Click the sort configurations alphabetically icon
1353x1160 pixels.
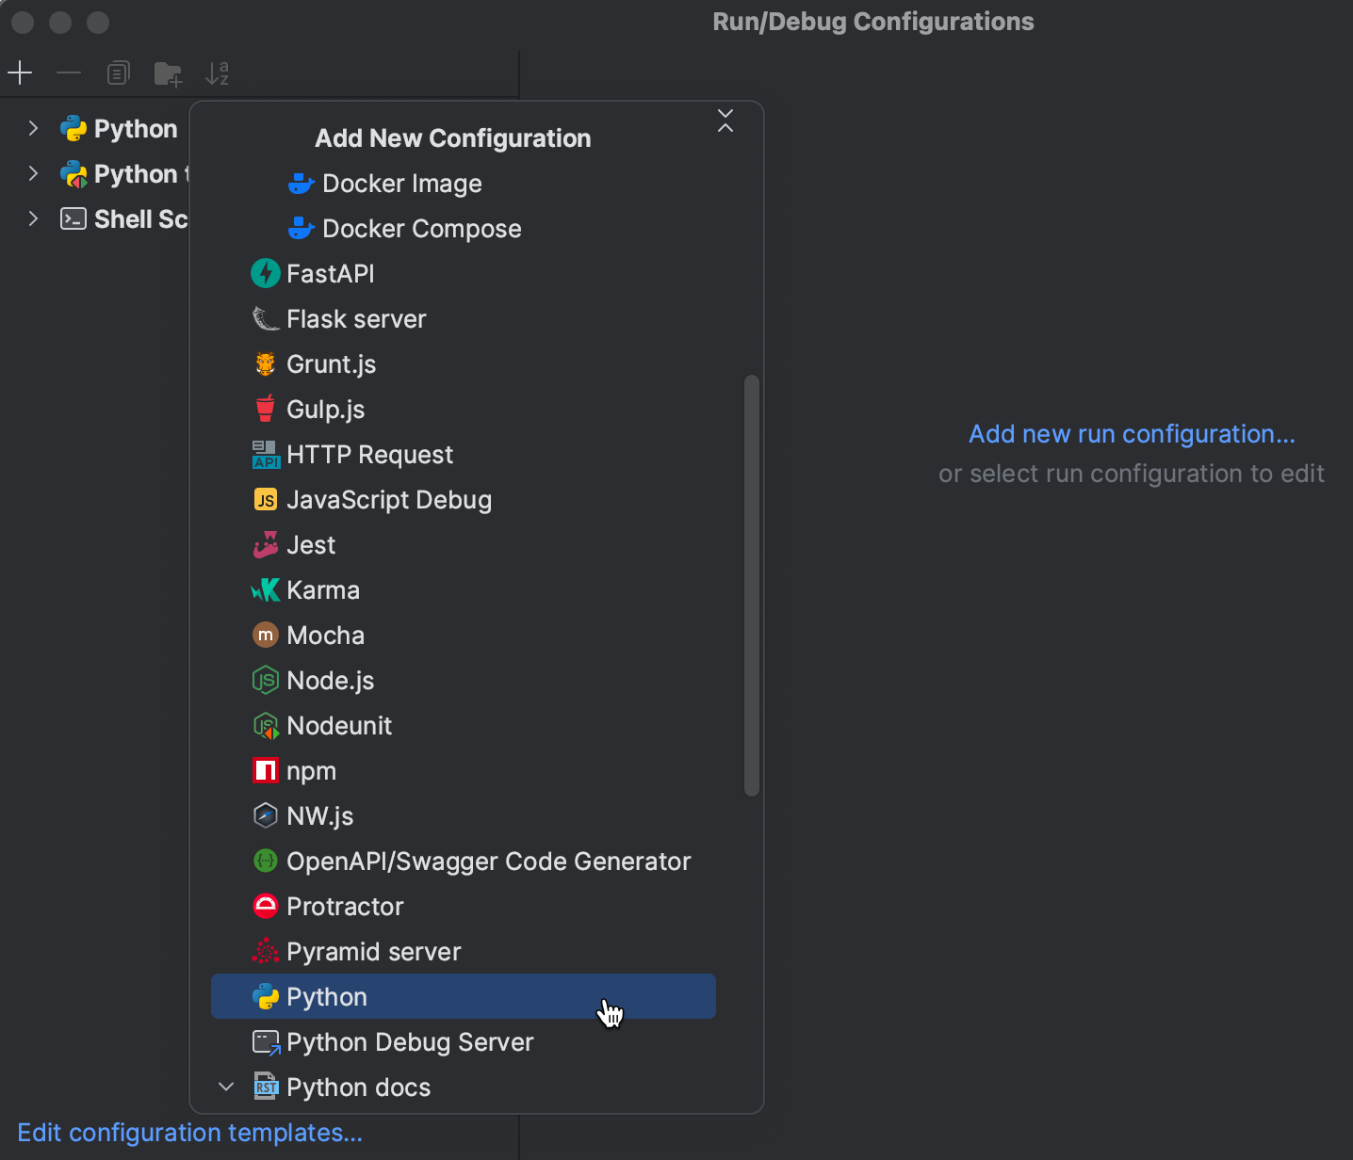pyautogui.click(x=218, y=72)
